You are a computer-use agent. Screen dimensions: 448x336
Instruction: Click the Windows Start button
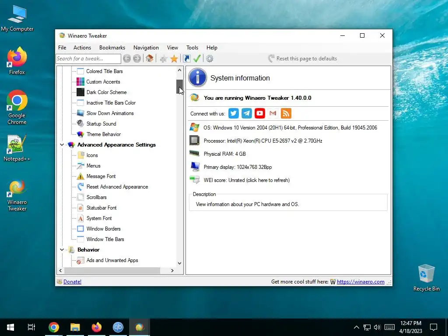point(10,327)
